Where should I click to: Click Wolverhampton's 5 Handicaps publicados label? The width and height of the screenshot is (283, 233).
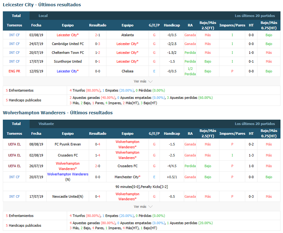click(24, 225)
